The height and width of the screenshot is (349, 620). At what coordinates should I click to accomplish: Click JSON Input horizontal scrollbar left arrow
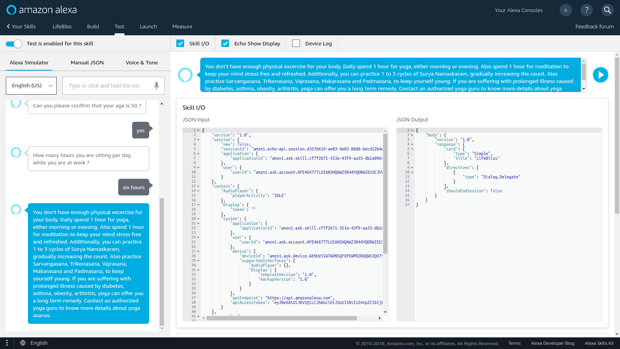click(204, 318)
